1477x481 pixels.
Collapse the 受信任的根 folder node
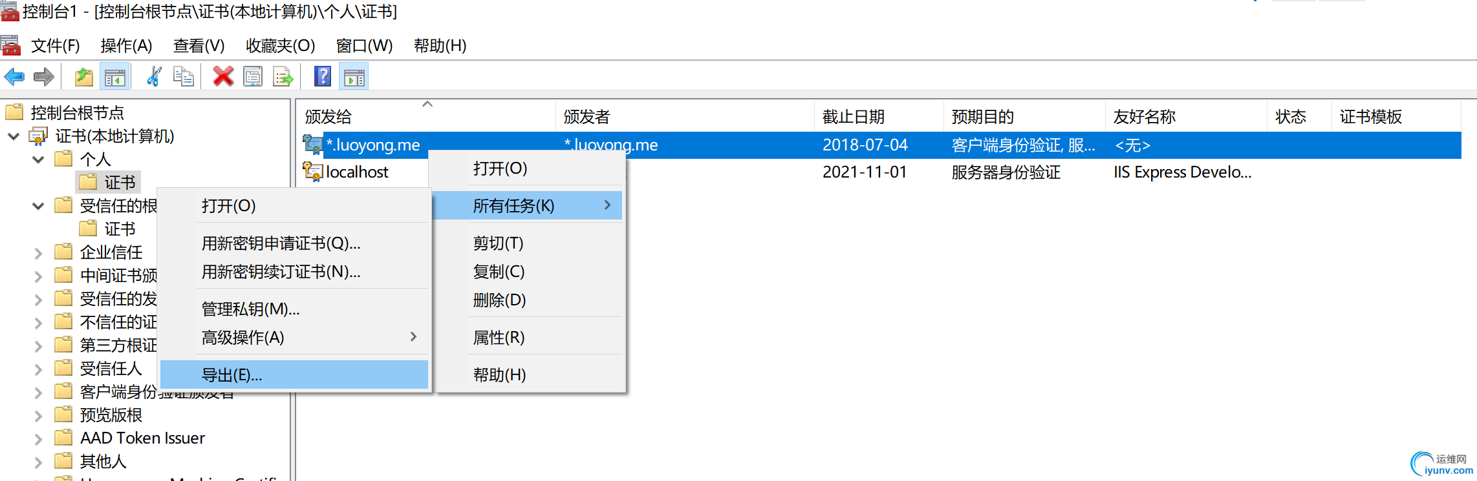point(38,206)
